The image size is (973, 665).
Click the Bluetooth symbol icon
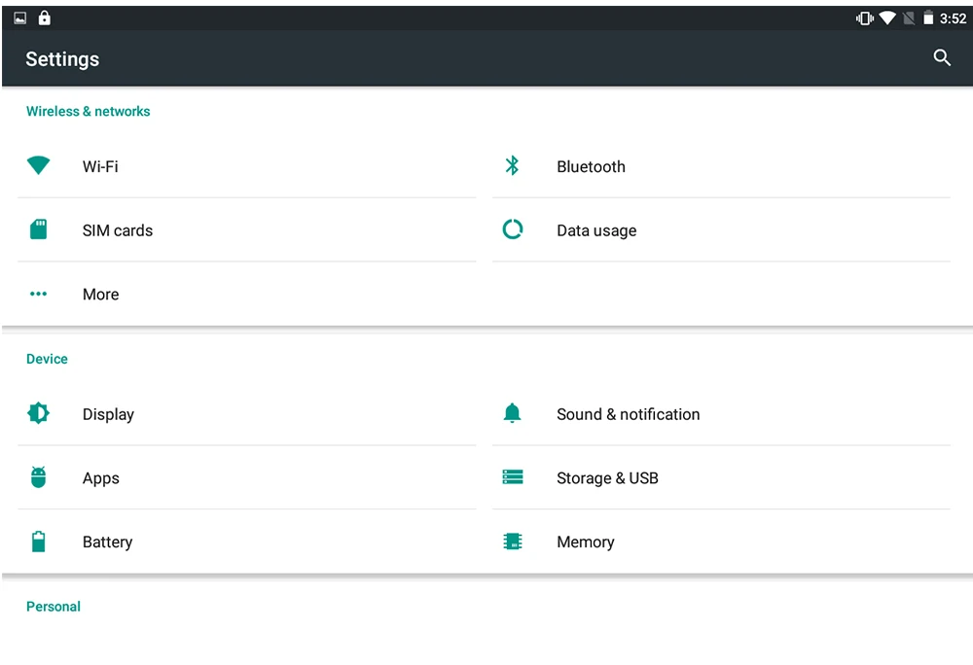coord(512,165)
